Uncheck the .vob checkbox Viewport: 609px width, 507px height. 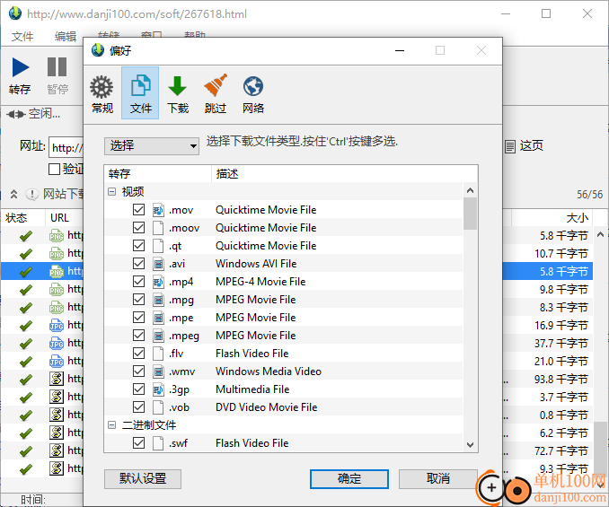tap(138, 407)
